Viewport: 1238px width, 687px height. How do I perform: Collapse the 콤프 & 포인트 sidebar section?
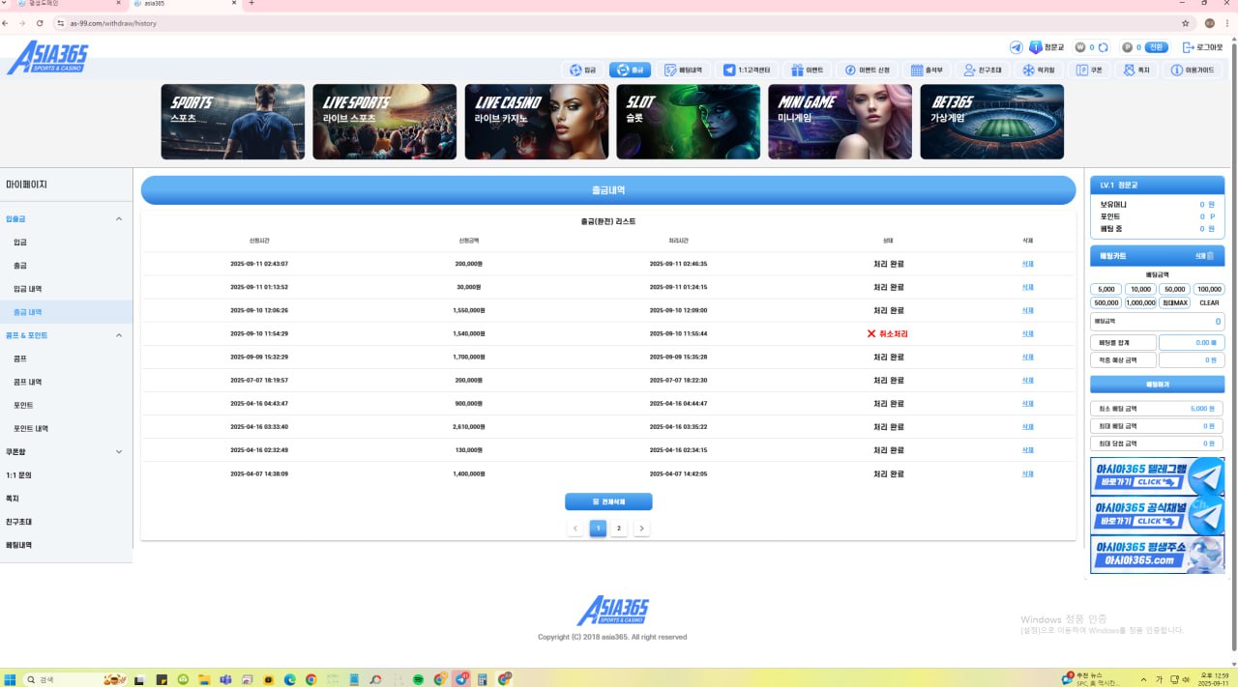click(66, 335)
